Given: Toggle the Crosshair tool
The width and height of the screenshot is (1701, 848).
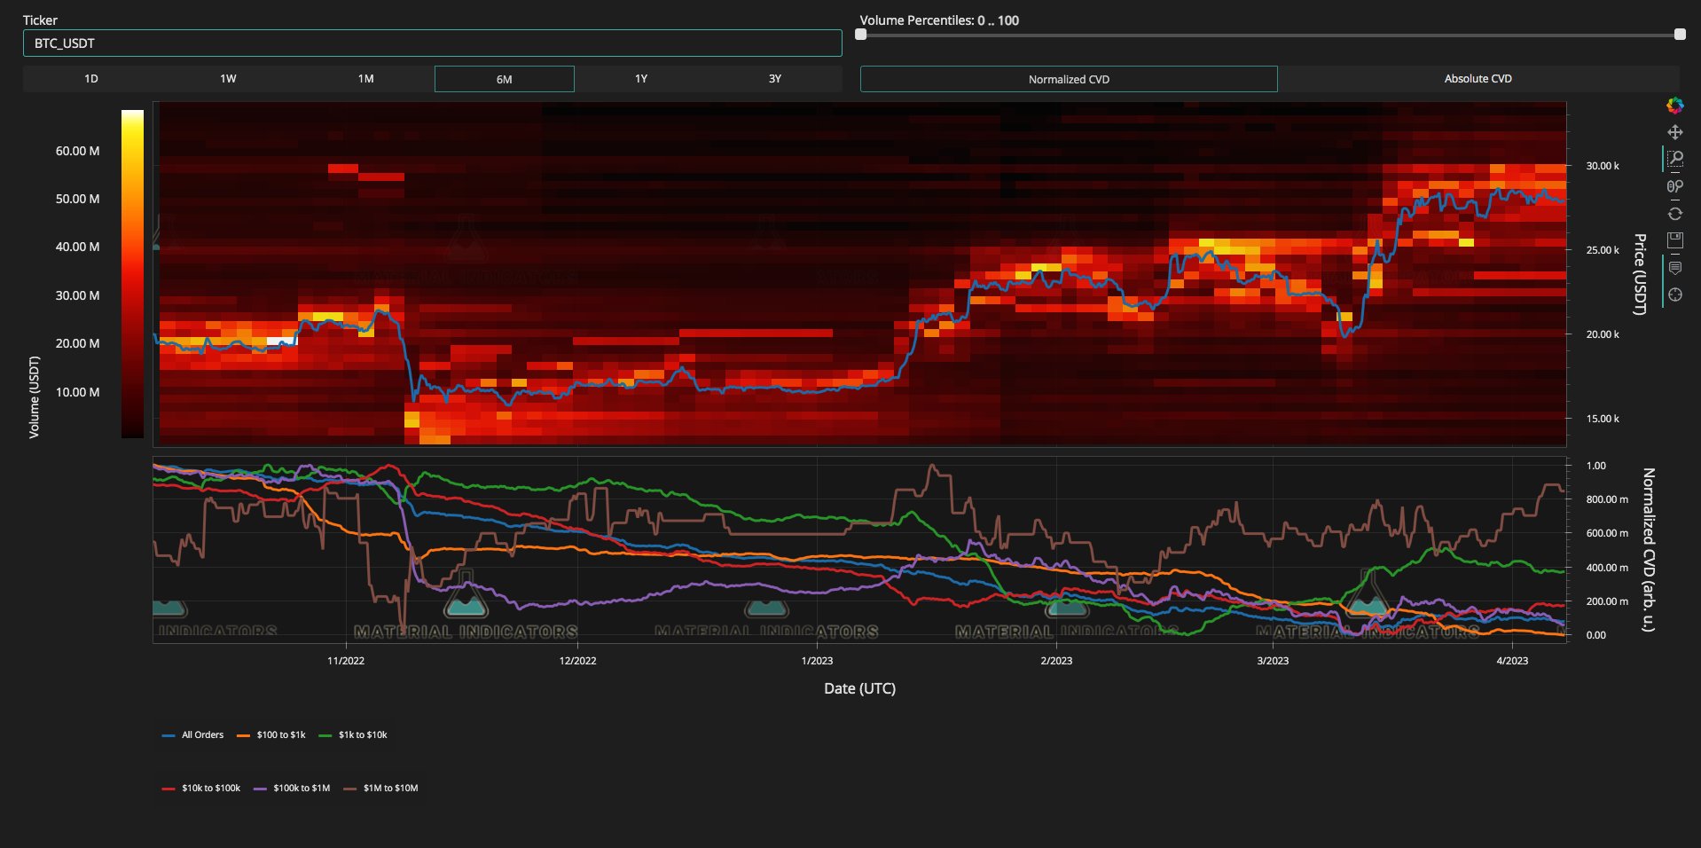Looking at the screenshot, I should (1674, 294).
